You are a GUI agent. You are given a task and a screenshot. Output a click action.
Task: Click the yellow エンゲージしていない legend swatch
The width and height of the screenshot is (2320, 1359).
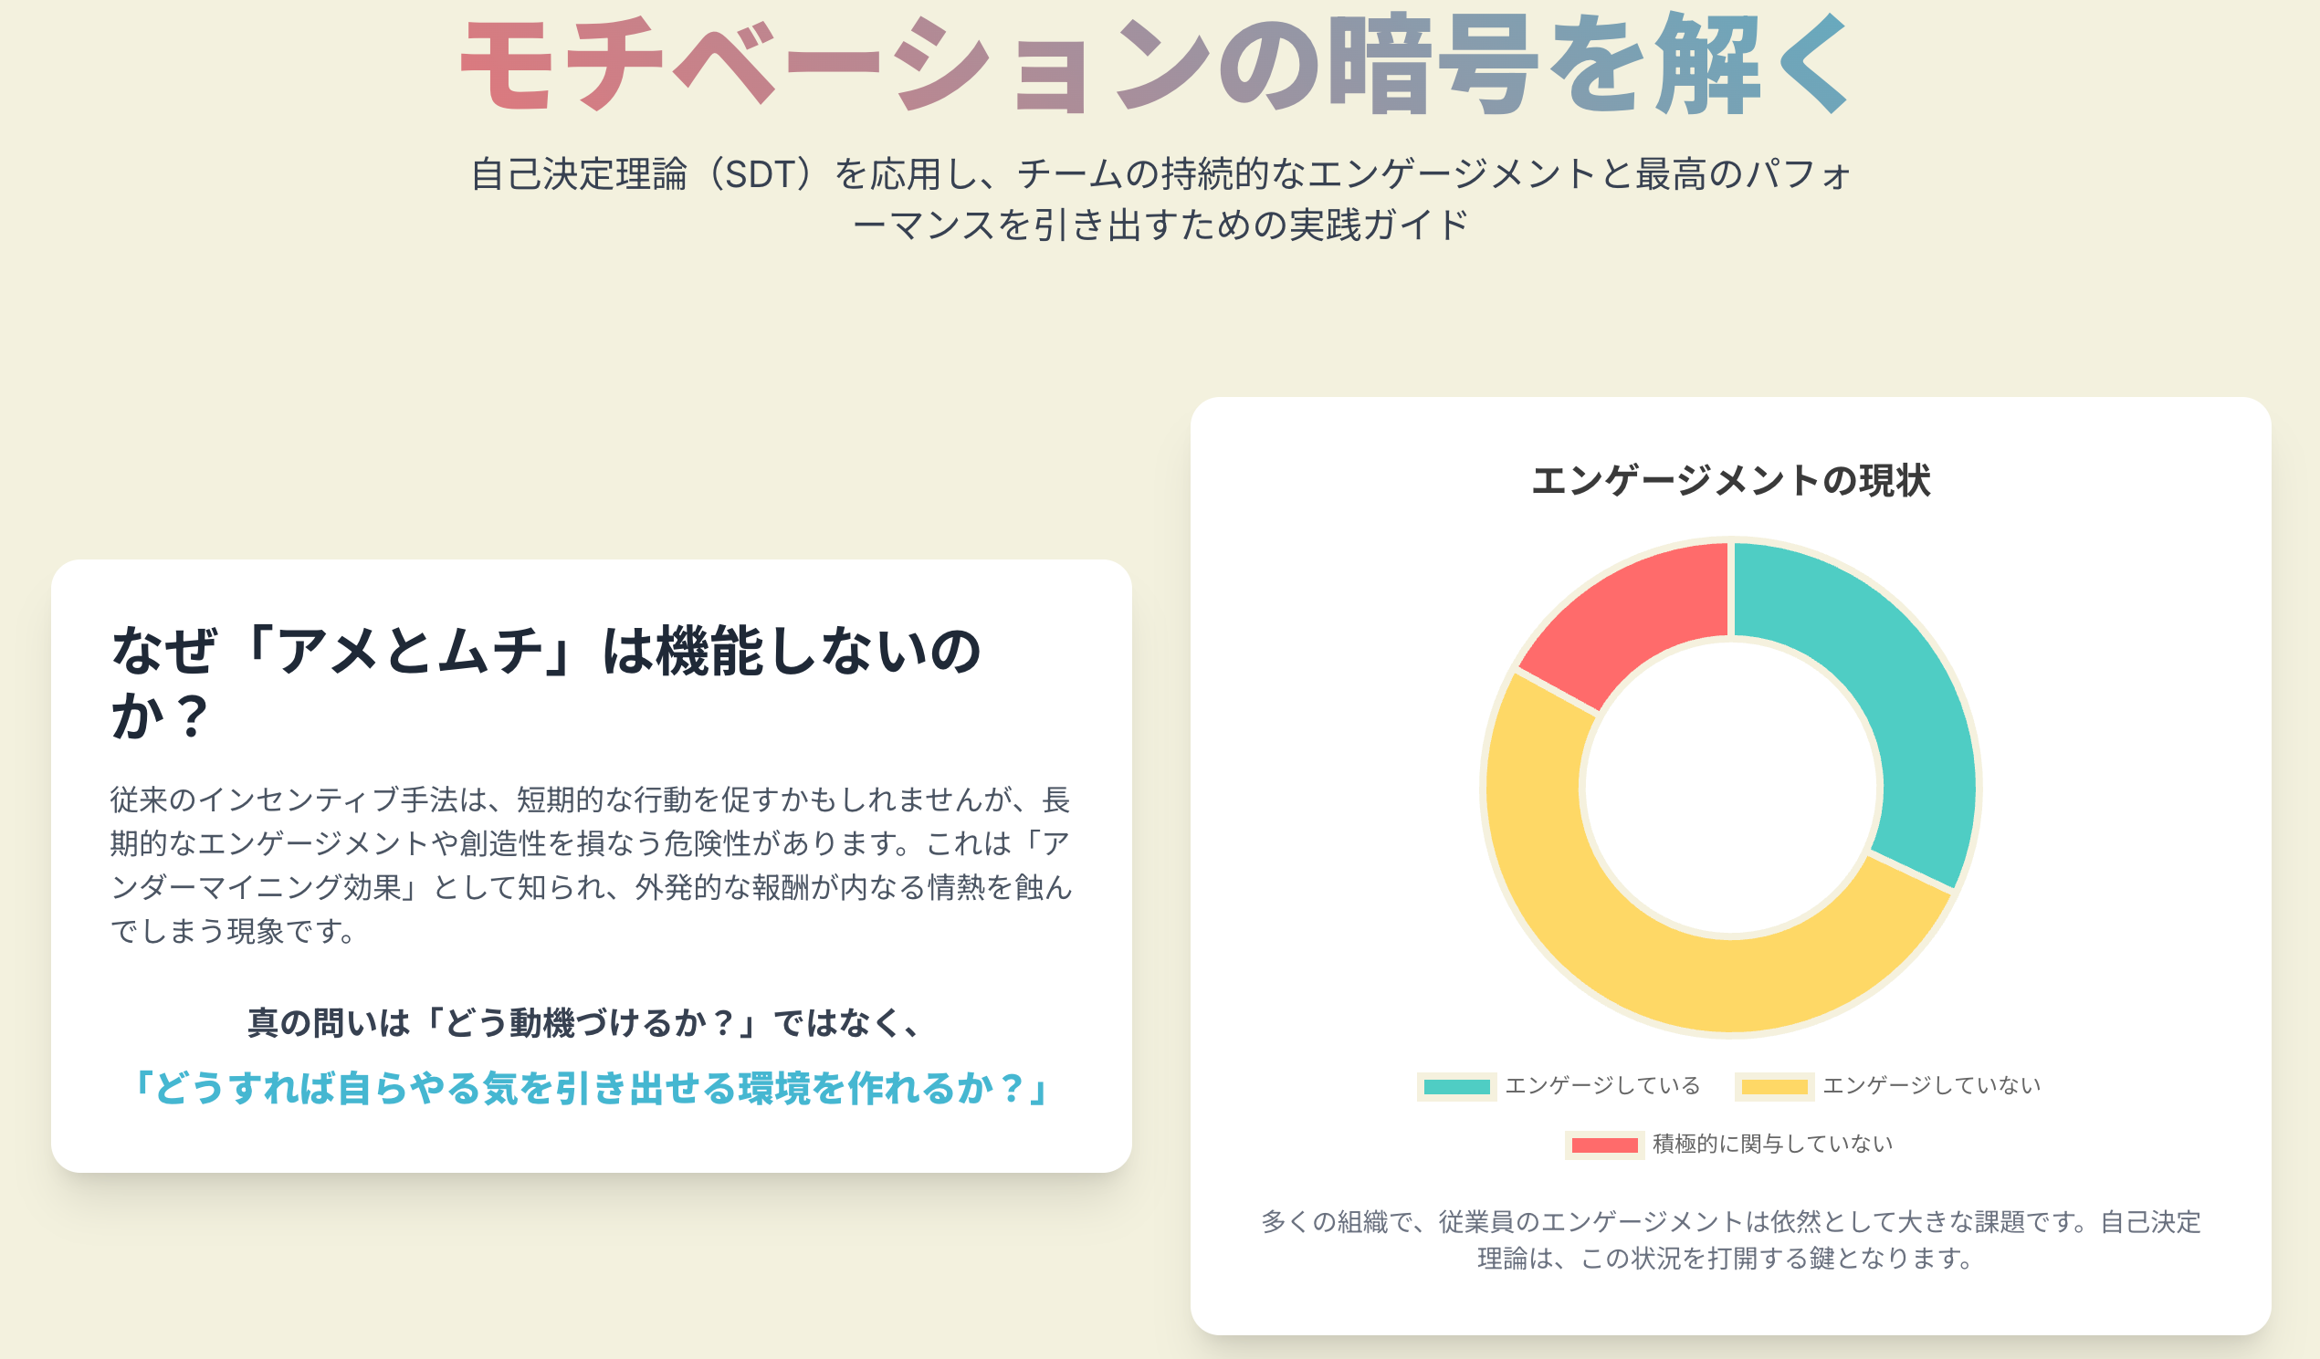coord(1774,1087)
